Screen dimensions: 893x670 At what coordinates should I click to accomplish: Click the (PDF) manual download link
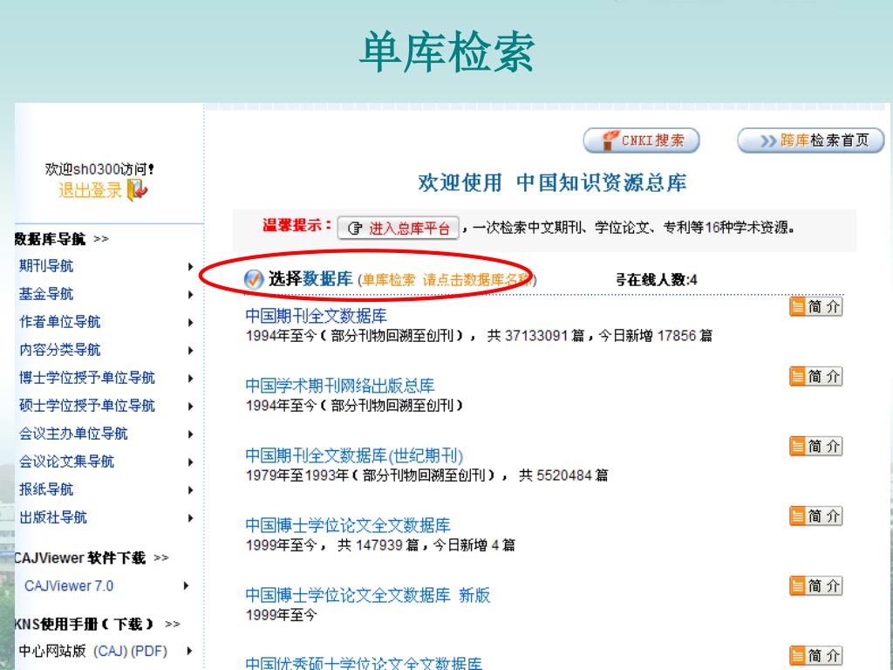coord(149,651)
